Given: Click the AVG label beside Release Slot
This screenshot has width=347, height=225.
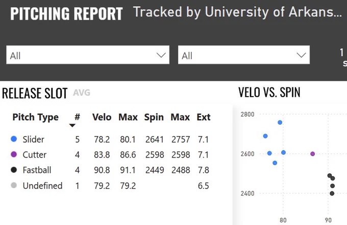Looking at the screenshot, I should point(82,93).
